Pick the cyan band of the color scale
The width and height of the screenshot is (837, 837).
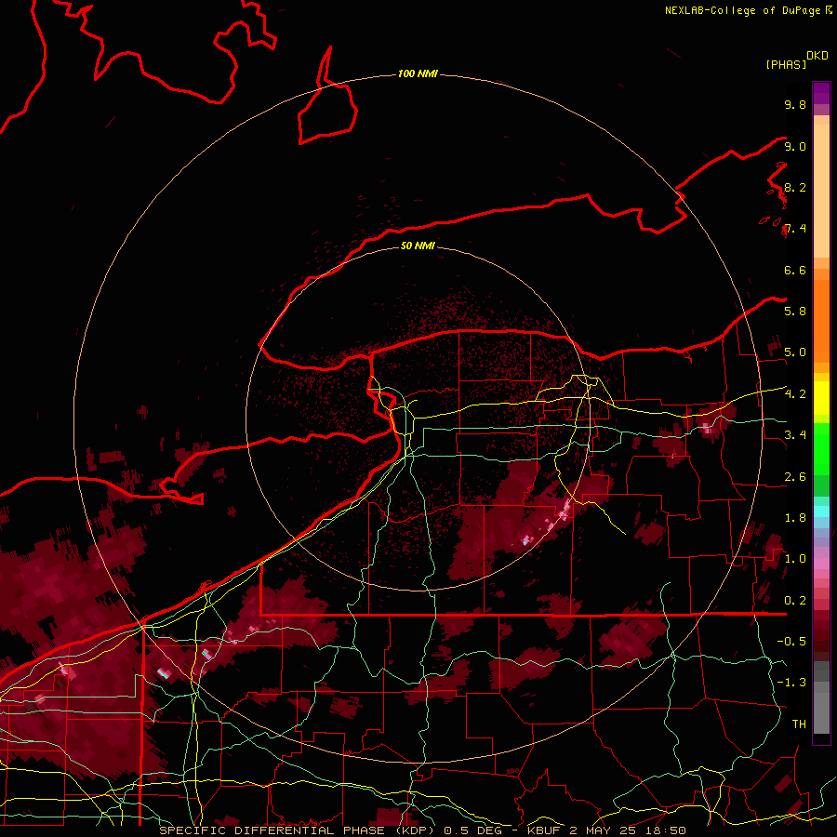821,511
